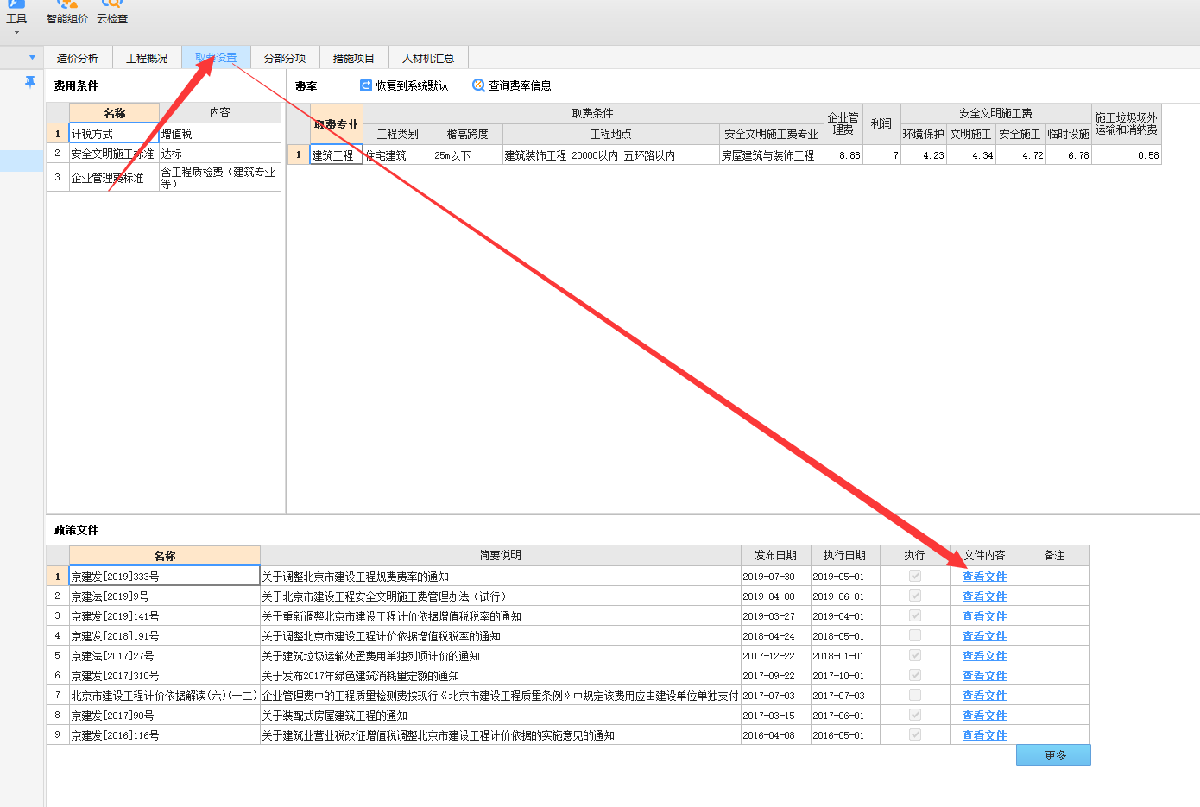
Task: Switch to the 造价分析 tab
Action: [78, 58]
